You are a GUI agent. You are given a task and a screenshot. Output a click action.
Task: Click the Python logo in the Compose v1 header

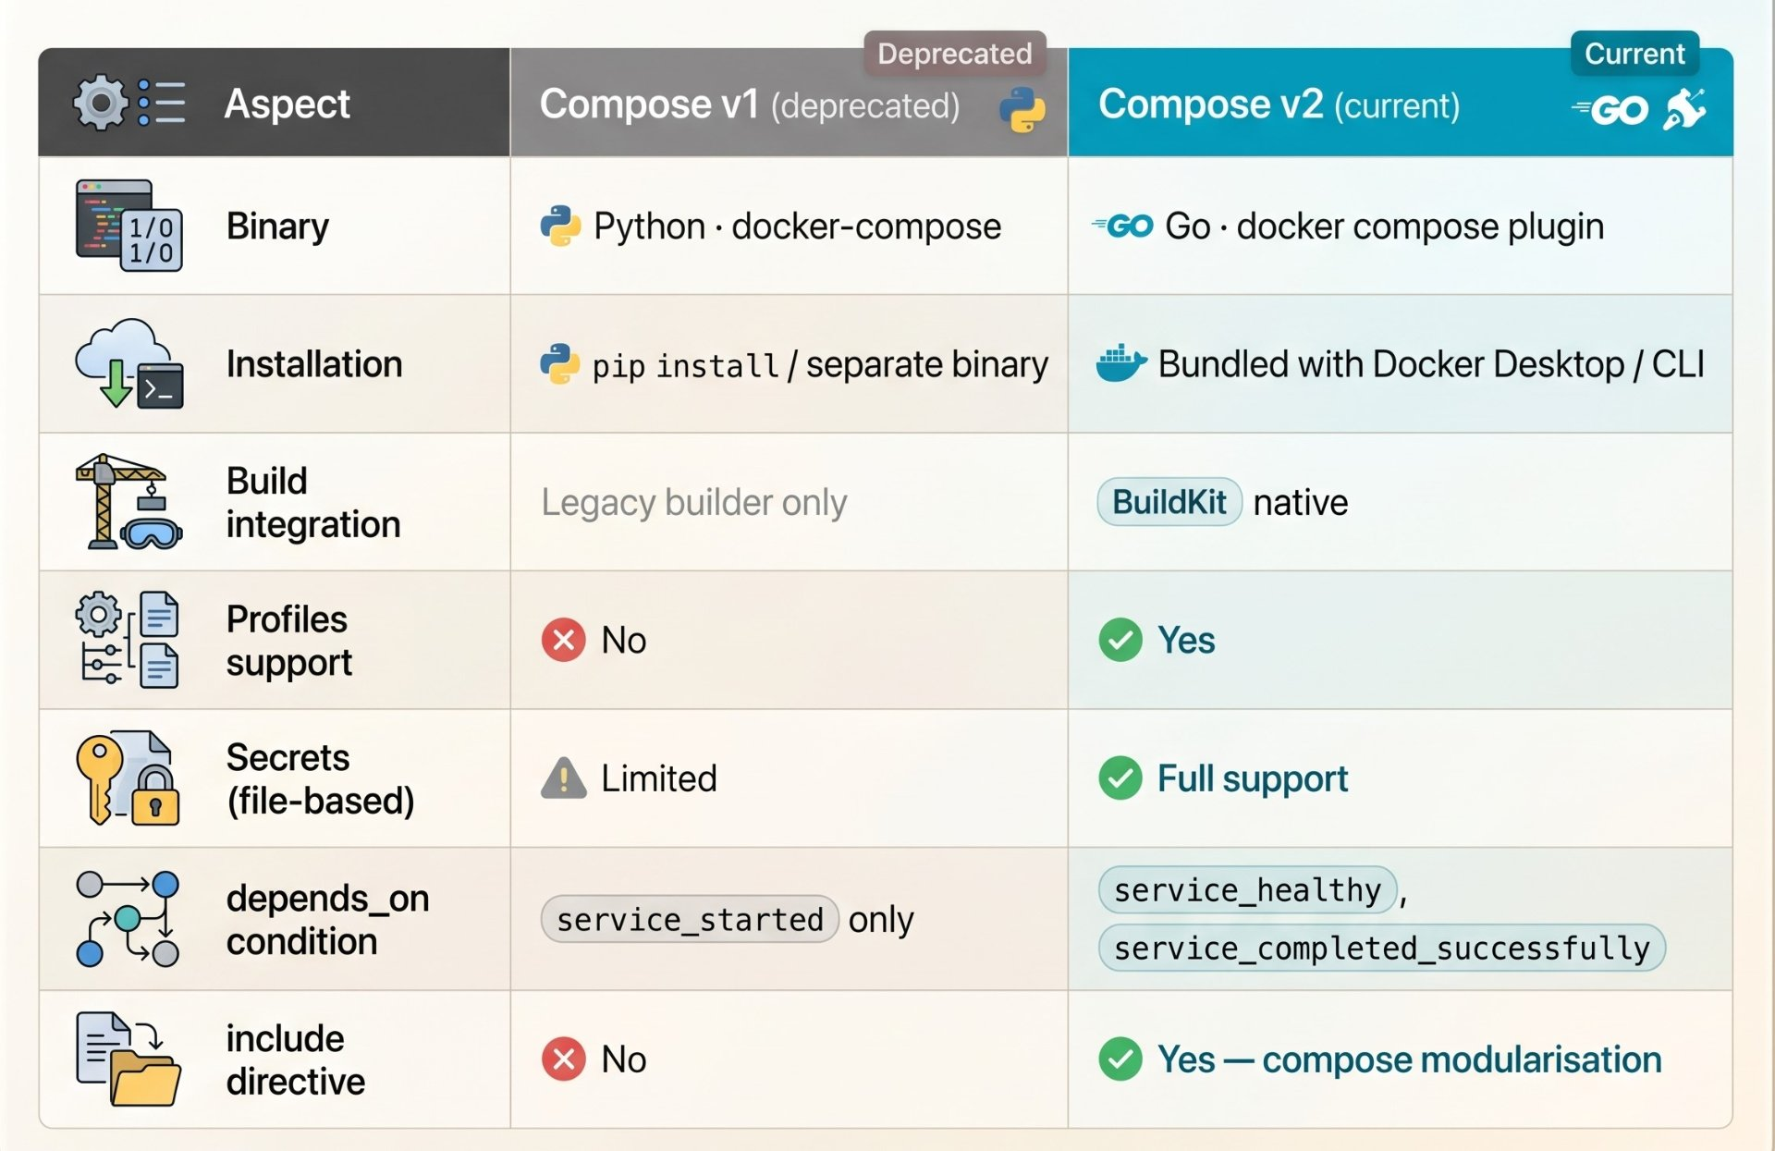click(1022, 109)
